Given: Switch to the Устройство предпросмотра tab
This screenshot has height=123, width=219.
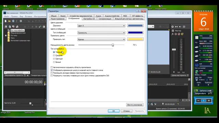Looking at the screenshot, I should [x=81, y=16].
